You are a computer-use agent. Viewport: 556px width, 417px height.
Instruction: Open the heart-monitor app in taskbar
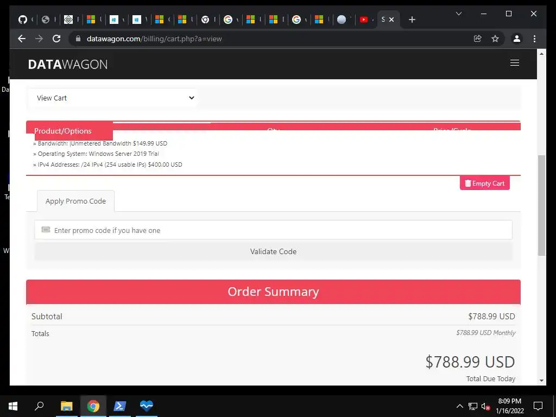pos(146,406)
